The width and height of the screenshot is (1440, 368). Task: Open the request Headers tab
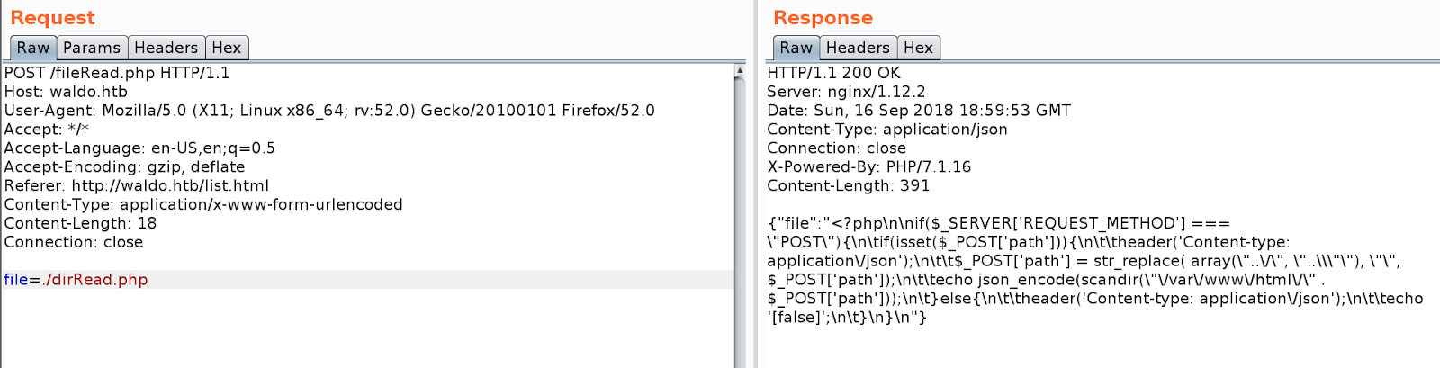(166, 48)
